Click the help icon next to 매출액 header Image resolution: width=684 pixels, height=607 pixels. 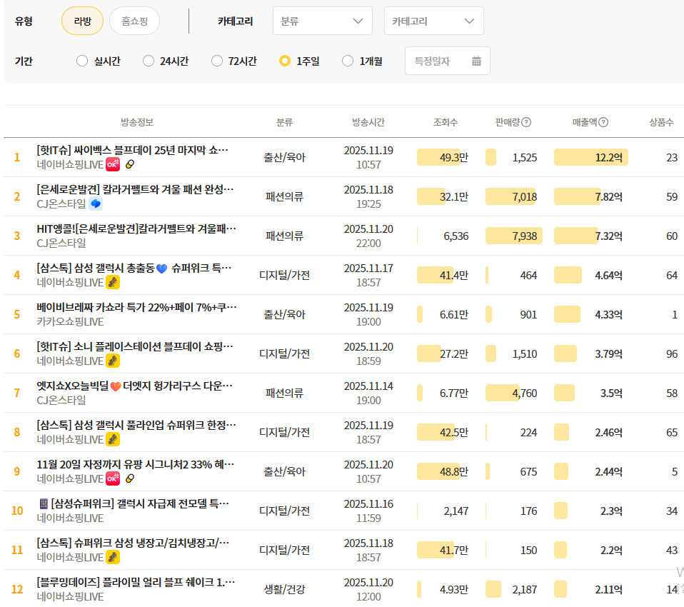tap(603, 122)
